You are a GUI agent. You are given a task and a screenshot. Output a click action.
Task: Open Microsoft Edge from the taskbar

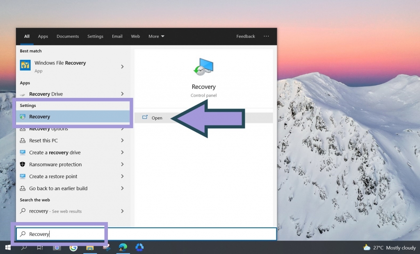123,247
